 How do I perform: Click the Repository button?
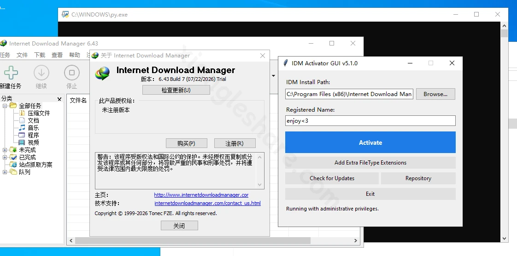click(418, 178)
